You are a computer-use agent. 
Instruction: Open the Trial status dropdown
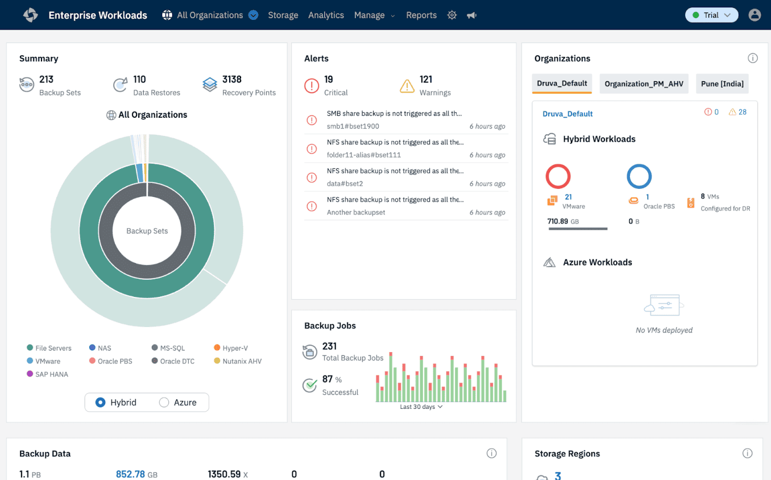coord(711,15)
